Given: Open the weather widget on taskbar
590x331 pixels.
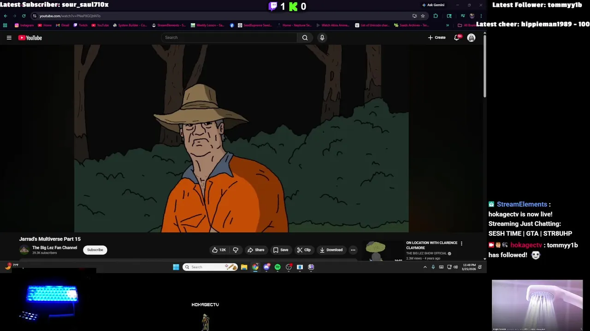Looking at the screenshot, I should coord(12,266).
